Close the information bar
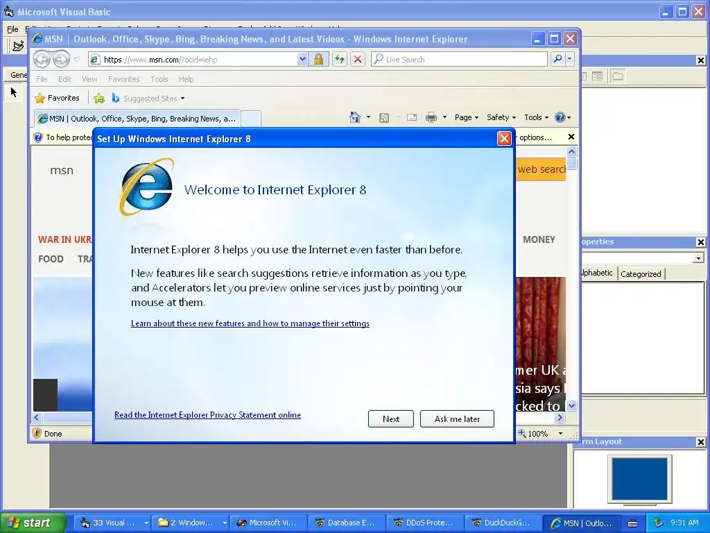Viewport: 710px width, 533px height. [x=571, y=137]
